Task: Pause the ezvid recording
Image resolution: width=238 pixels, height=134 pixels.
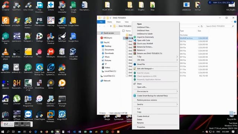Action: click(16, 124)
